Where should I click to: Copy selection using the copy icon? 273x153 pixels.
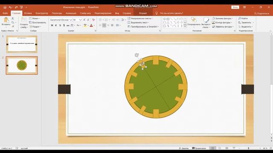point(13,23)
